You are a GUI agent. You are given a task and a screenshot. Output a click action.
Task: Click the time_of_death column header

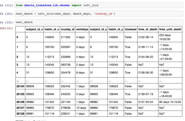(148, 29)
